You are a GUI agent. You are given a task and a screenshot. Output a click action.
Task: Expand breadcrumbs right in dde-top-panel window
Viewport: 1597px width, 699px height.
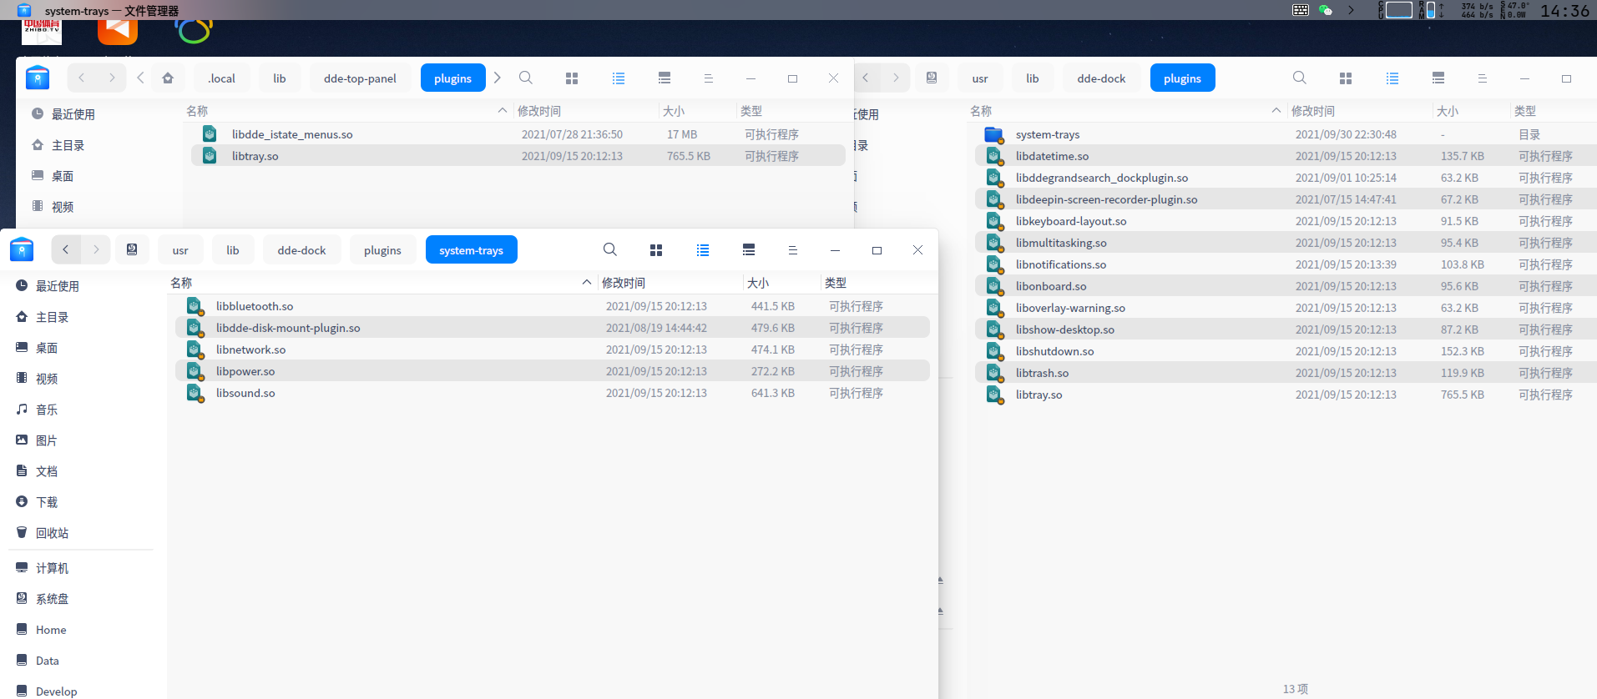[x=498, y=78]
